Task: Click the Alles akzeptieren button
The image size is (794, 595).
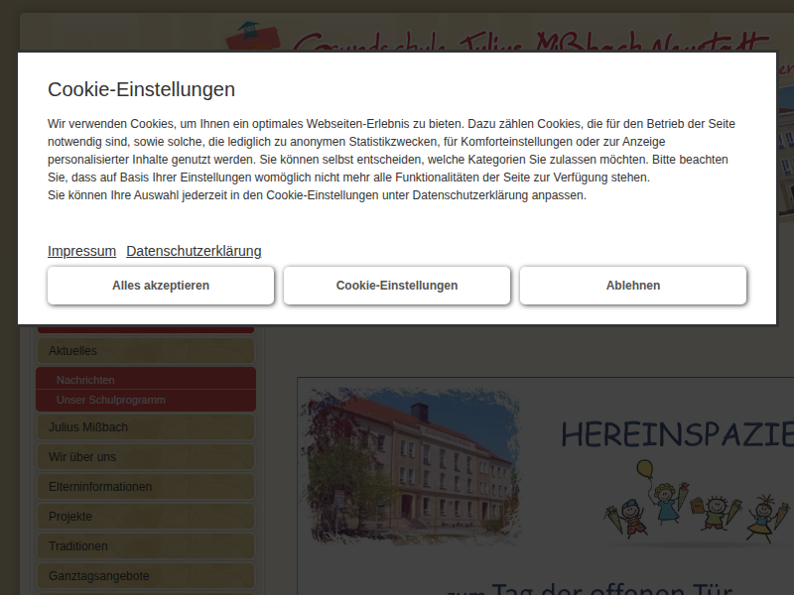Action: coord(161,286)
